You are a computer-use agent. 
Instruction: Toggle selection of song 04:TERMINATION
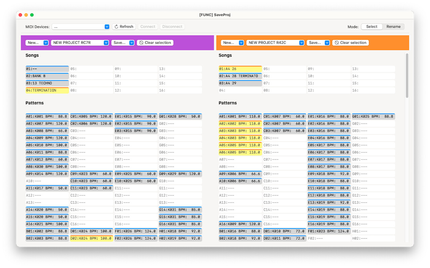pos(47,90)
